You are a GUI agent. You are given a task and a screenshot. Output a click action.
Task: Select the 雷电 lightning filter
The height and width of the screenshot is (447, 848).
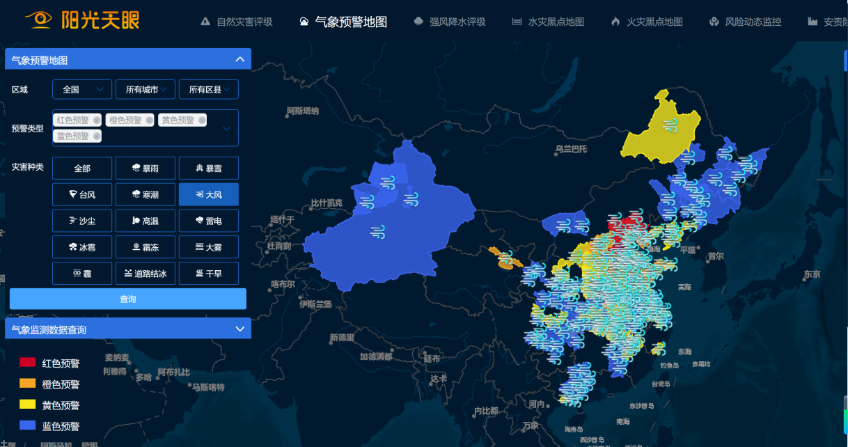click(x=209, y=221)
